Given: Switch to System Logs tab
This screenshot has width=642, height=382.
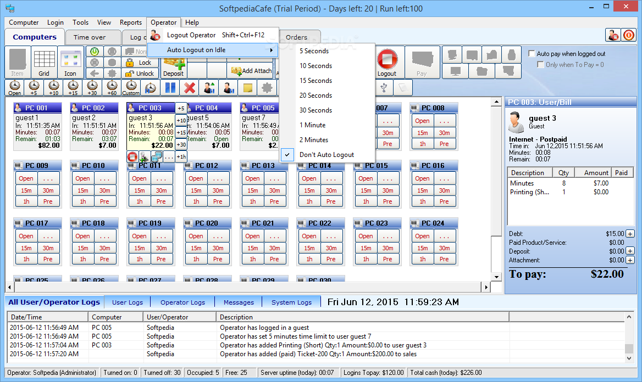Looking at the screenshot, I should tap(291, 302).
